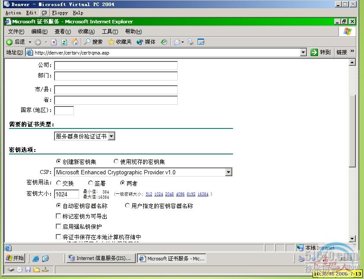Open the Media (媒体) toolbar icon
This screenshot has height=279, width=364.
pos(140,42)
